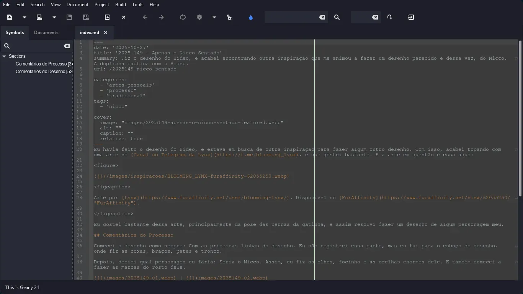The height and width of the screenshot is (294, 523).
Task: Click the jump to line icon
Action: (390, 17)
